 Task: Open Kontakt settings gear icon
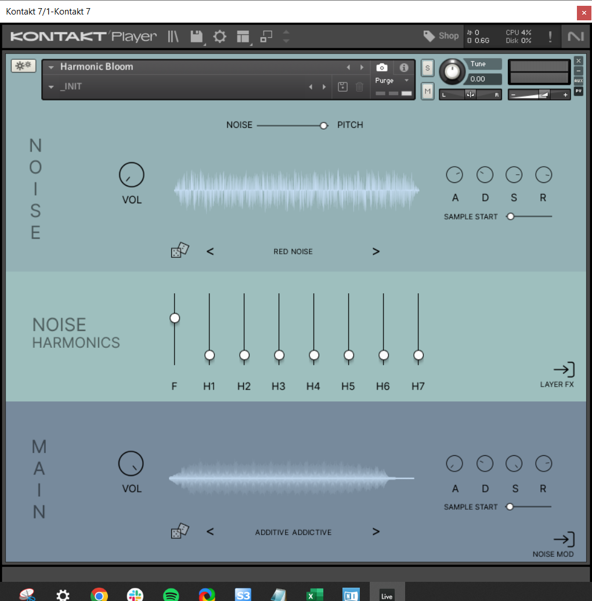point(219,37)
